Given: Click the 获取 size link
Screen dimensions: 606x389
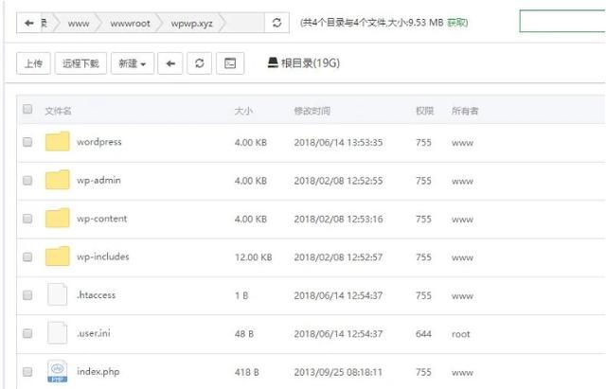Looking at the screenshot, I should [456, 21].
